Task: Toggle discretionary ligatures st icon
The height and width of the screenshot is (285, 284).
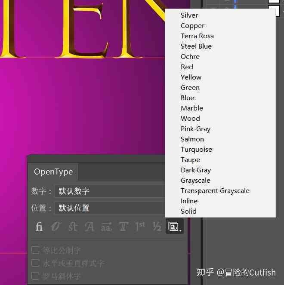Action: 73,227
